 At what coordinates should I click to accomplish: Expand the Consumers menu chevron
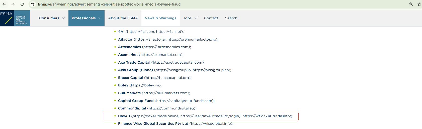(x=63, y=18)
